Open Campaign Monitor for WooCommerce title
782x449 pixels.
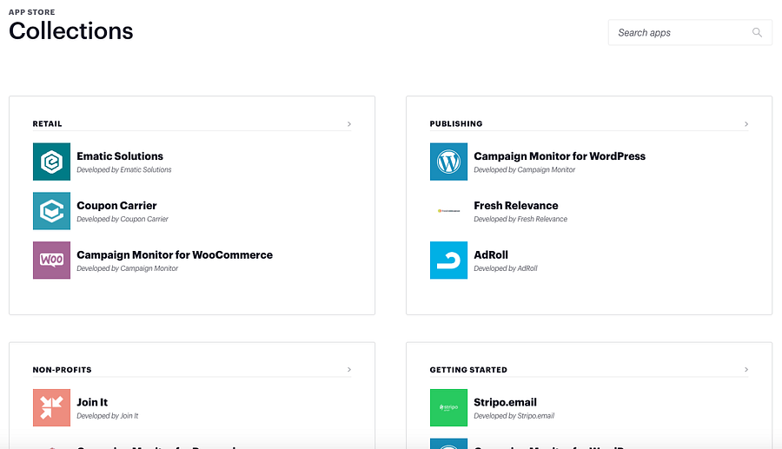[x=175, y=254]
